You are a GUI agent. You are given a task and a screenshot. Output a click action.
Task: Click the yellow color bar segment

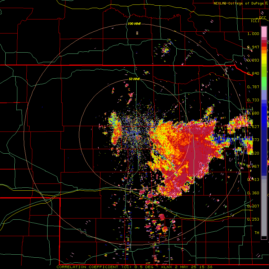264,59
